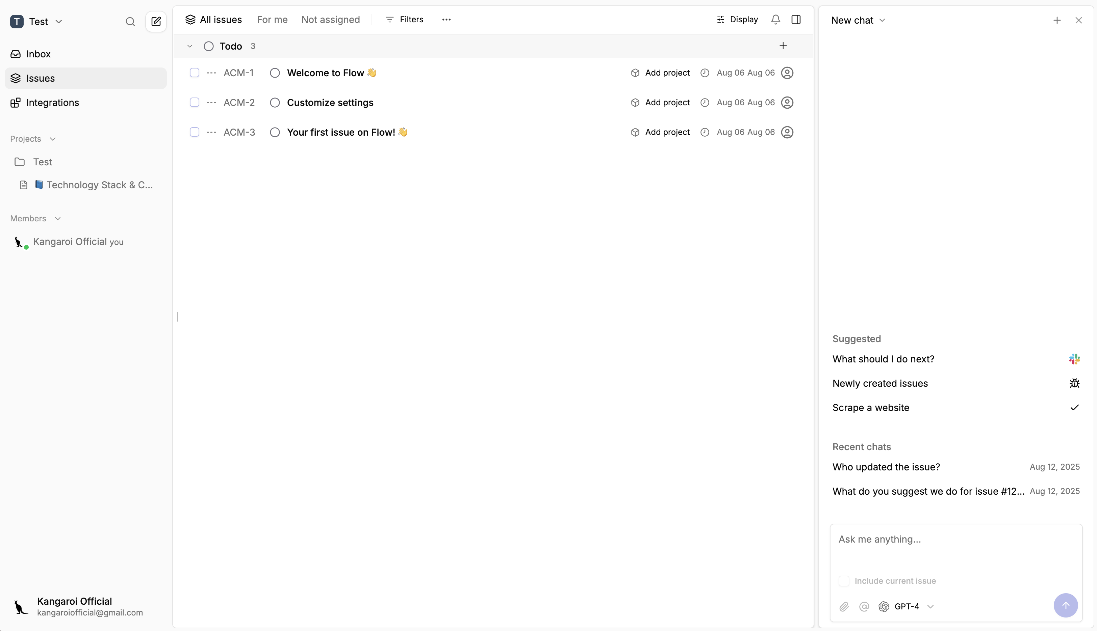Check the ACM-3 issue checkbox
1097x631 pixels.
click(194, 132)
